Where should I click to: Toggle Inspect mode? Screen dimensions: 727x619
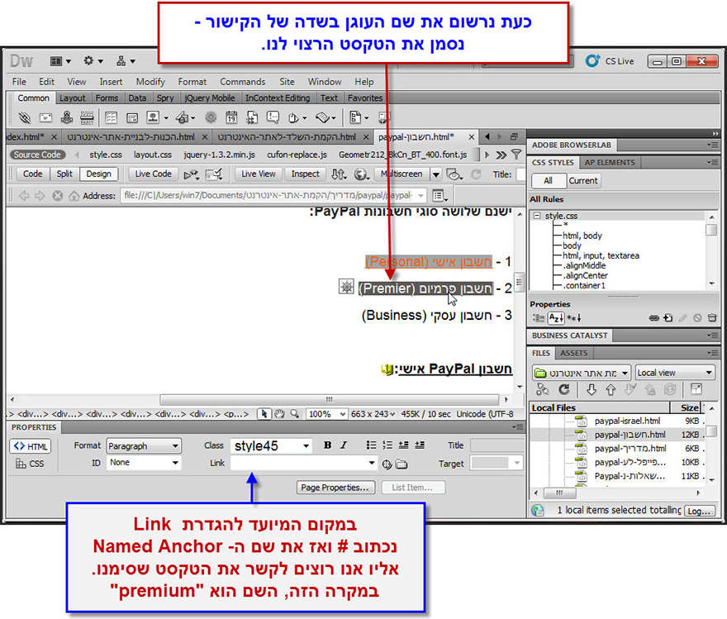pos(305,174)
